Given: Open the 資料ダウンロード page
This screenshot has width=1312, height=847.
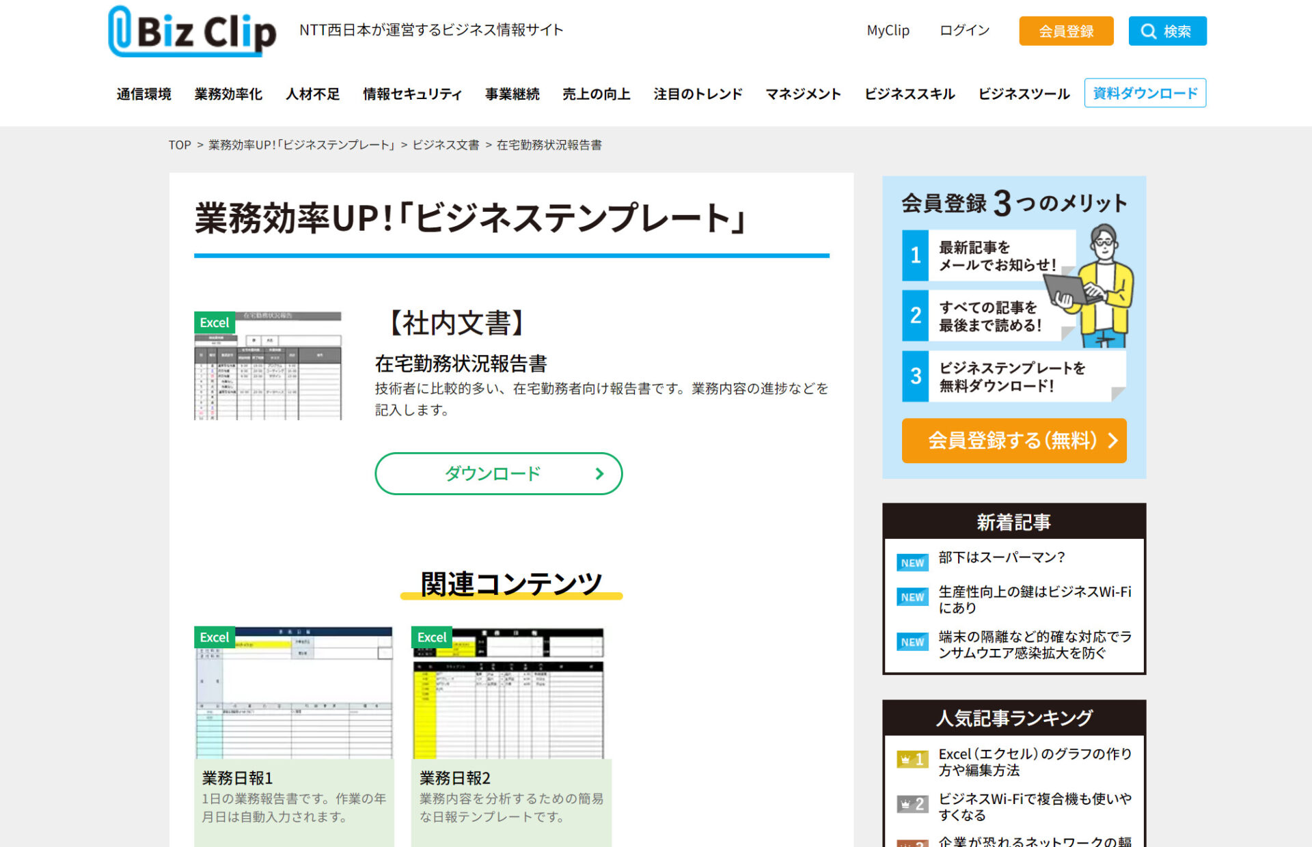Looking at the screenshot, I should click(x=1145, y=93).
